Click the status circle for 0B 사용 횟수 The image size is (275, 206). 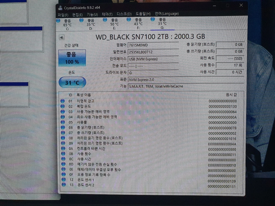tap(63, 154)
